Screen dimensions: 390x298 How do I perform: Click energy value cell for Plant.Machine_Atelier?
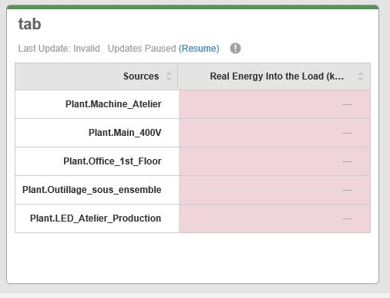click(274, 104)
